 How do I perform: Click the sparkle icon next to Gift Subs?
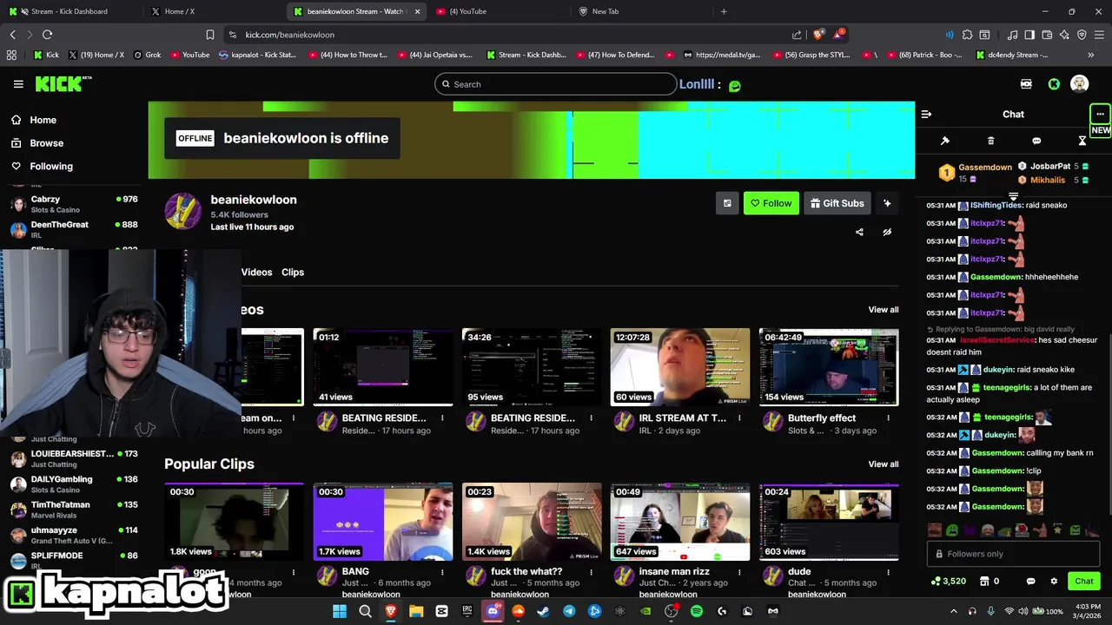[887, 203]
